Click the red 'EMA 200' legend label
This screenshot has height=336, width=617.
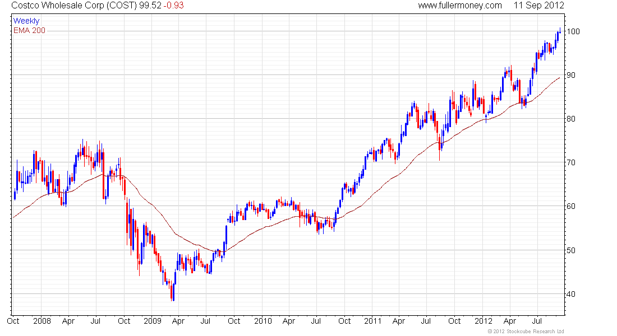(30, 30)
